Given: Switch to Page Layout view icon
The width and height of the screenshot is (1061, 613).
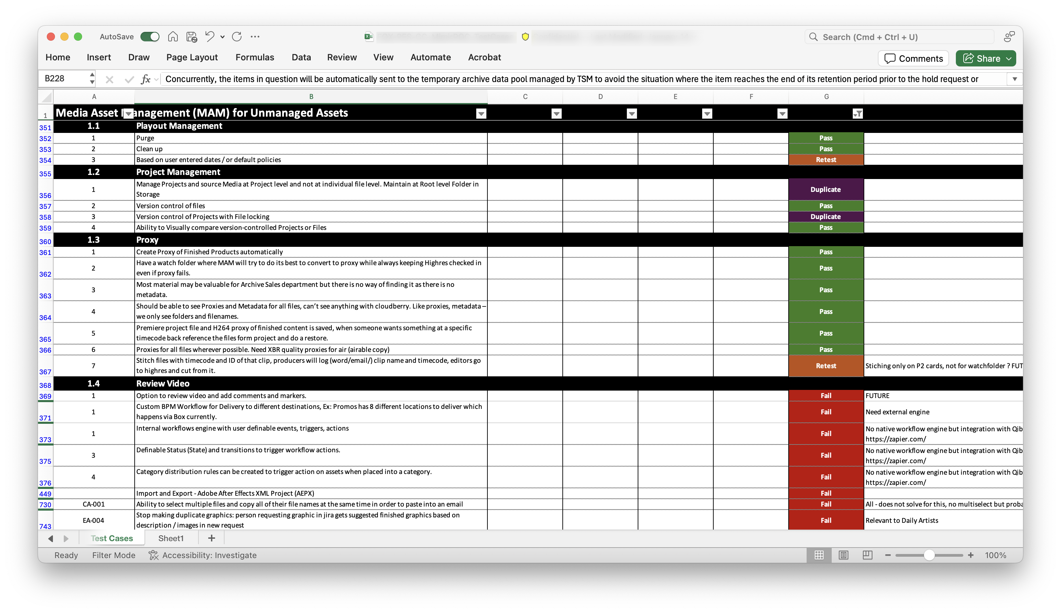Looking at the screenshot, I should coord(843,555).
